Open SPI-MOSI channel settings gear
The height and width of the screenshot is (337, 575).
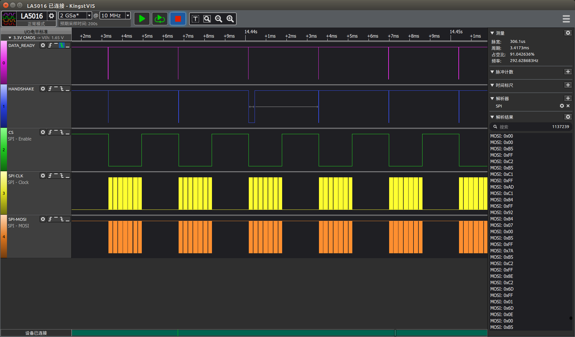tap(43, 219)
